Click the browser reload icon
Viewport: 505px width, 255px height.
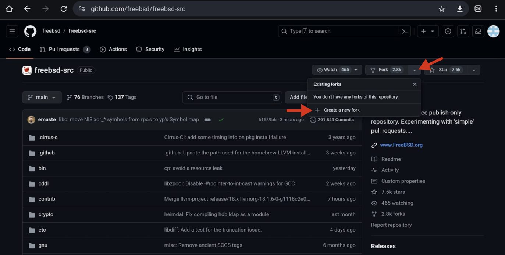click(64, 9)
